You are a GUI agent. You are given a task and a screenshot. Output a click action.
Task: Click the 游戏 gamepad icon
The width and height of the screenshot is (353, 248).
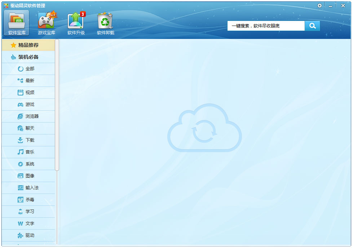point(21,105)
